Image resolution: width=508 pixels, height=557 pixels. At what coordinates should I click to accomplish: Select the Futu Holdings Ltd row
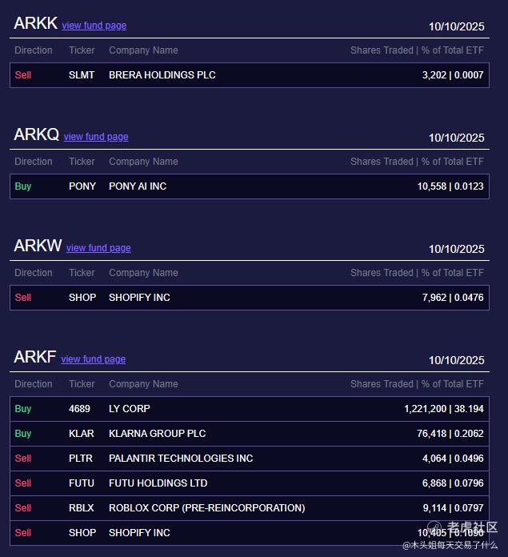tap(249, 483)
